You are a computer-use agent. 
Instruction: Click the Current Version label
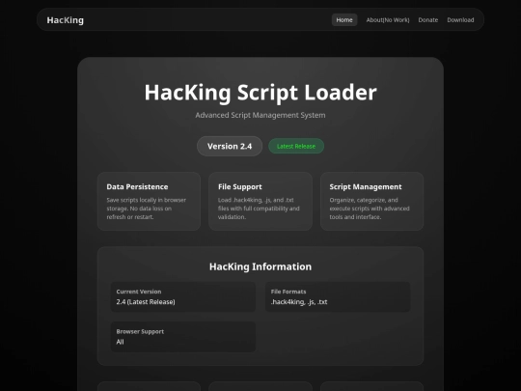(139, 292)
